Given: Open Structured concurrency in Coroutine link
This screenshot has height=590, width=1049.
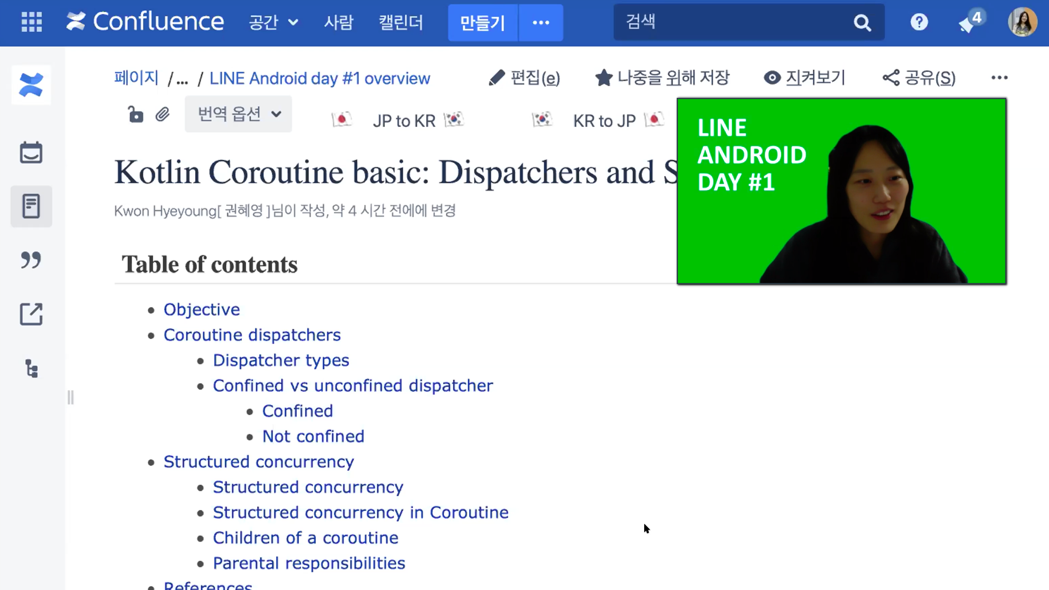Looking at the screenshot, I should pos(360,512).
